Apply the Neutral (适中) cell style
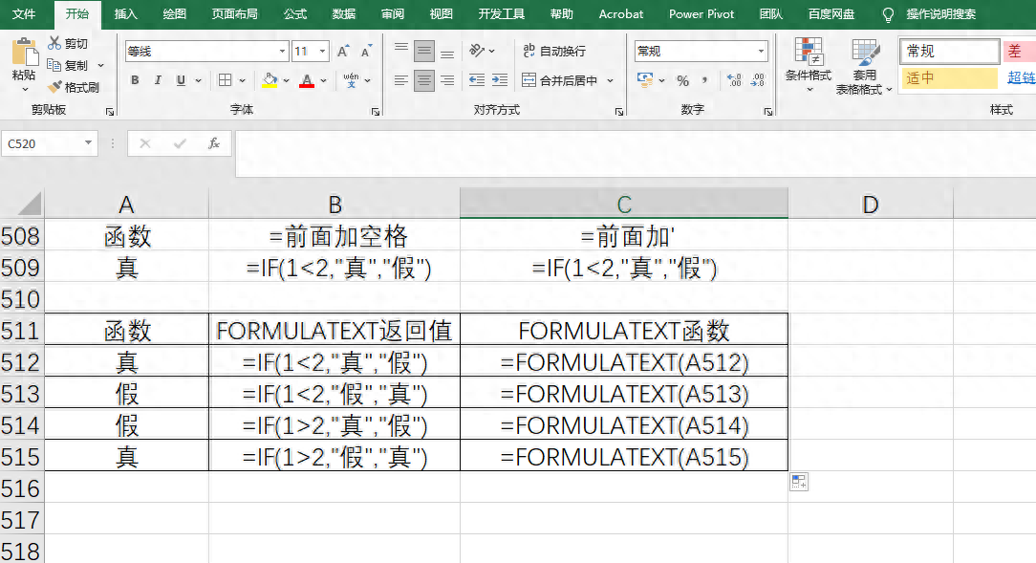Viewport: 1036px width, 563px height. [950, 78]
